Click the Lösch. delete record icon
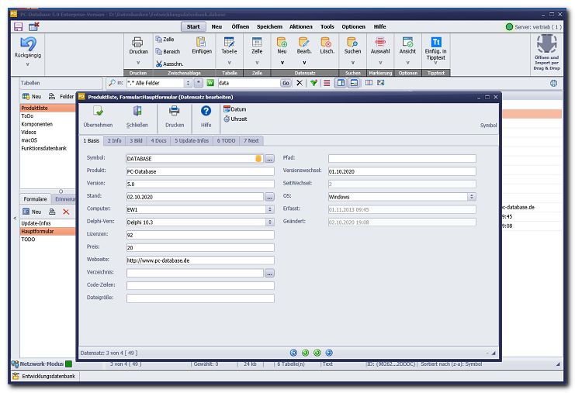This screenshot has height=393, width=575. [326, 42]
